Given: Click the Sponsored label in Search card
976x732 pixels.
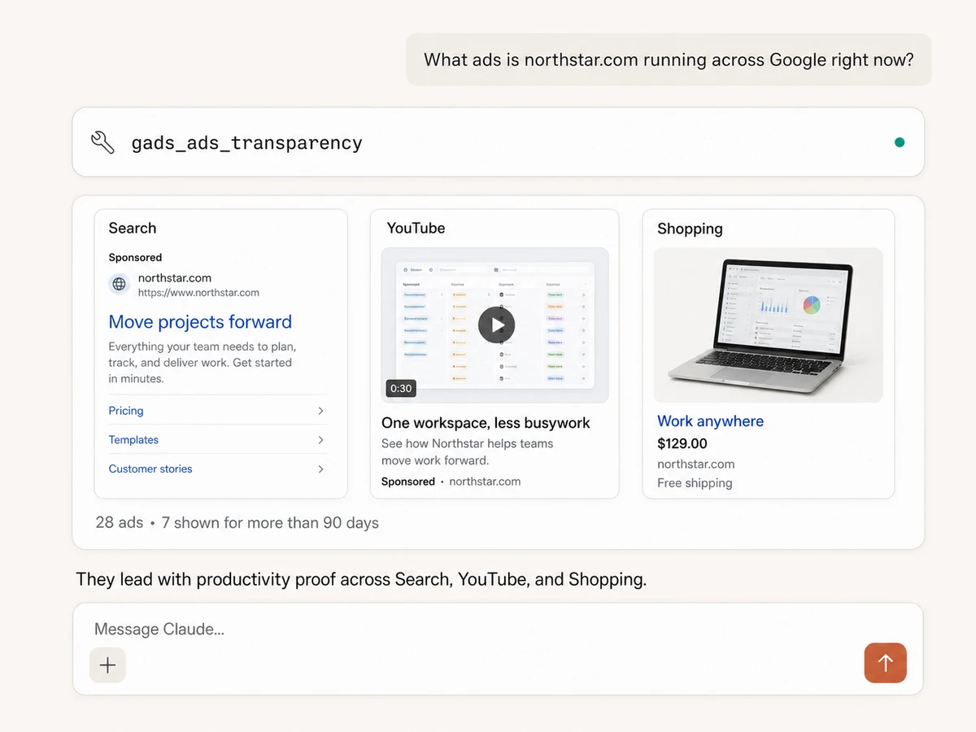Looking at the screenshot, I should pyautogui.click(x=135, y=258).
